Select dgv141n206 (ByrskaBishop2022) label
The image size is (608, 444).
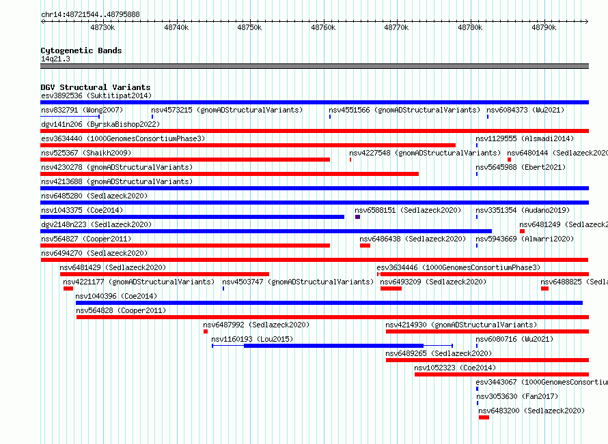click(100, 124)
